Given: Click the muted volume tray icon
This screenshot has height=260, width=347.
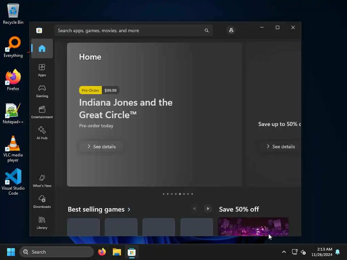Looking at the screenshot, I should pyautogui.click(x=303, y=252).
